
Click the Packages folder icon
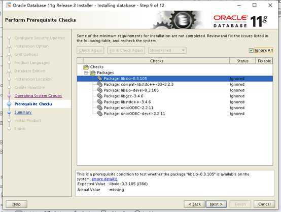tap(93, 73)
